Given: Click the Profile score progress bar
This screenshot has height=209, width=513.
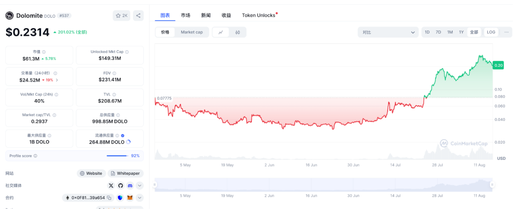Looking at the screenshot, I should 117,156.
